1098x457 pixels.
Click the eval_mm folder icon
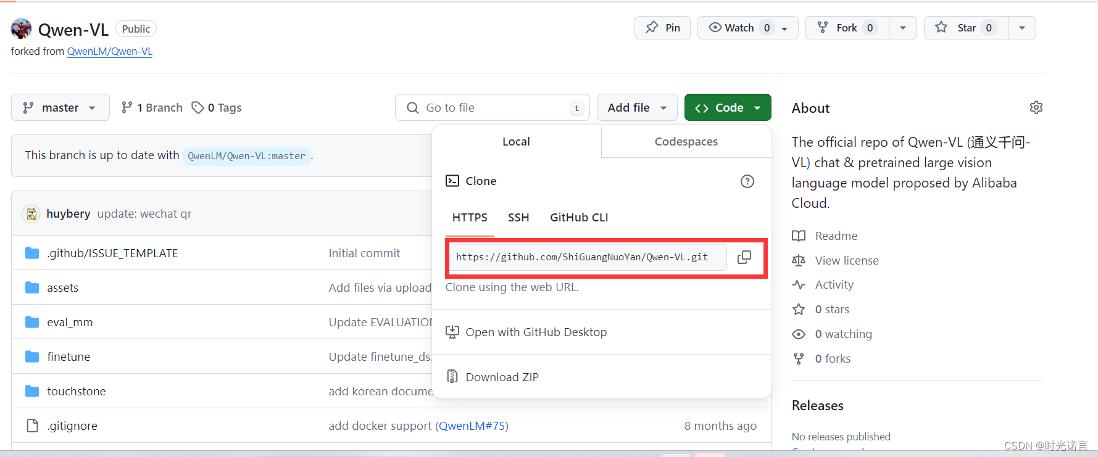pyautogui.click(x=32, y=322)
